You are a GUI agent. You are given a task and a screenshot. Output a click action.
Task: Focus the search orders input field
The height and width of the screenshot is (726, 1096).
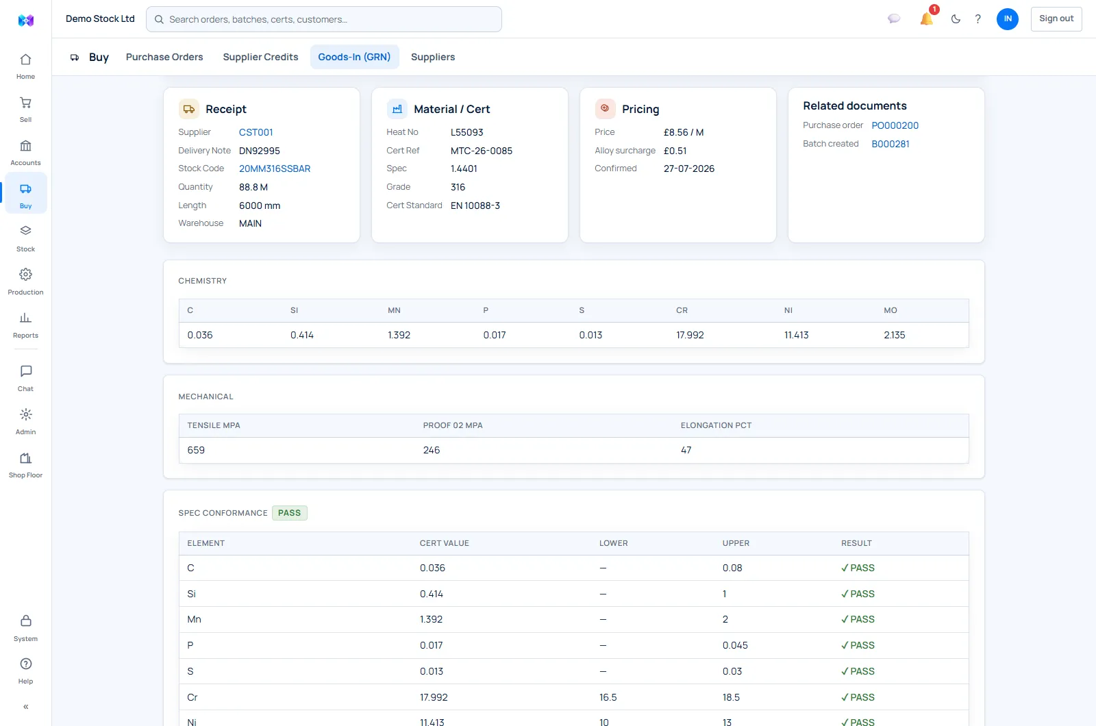pyautogui.click(x=324, y=19)
